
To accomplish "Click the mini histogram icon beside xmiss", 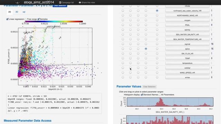I will pyautogui.click(x=212, y=77).
